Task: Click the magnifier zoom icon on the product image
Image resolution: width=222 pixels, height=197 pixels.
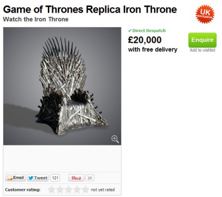Action: (115, 139)
